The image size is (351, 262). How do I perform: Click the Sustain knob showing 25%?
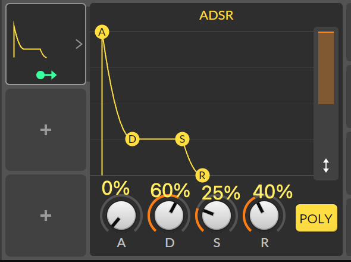click(x=217, y=216)
